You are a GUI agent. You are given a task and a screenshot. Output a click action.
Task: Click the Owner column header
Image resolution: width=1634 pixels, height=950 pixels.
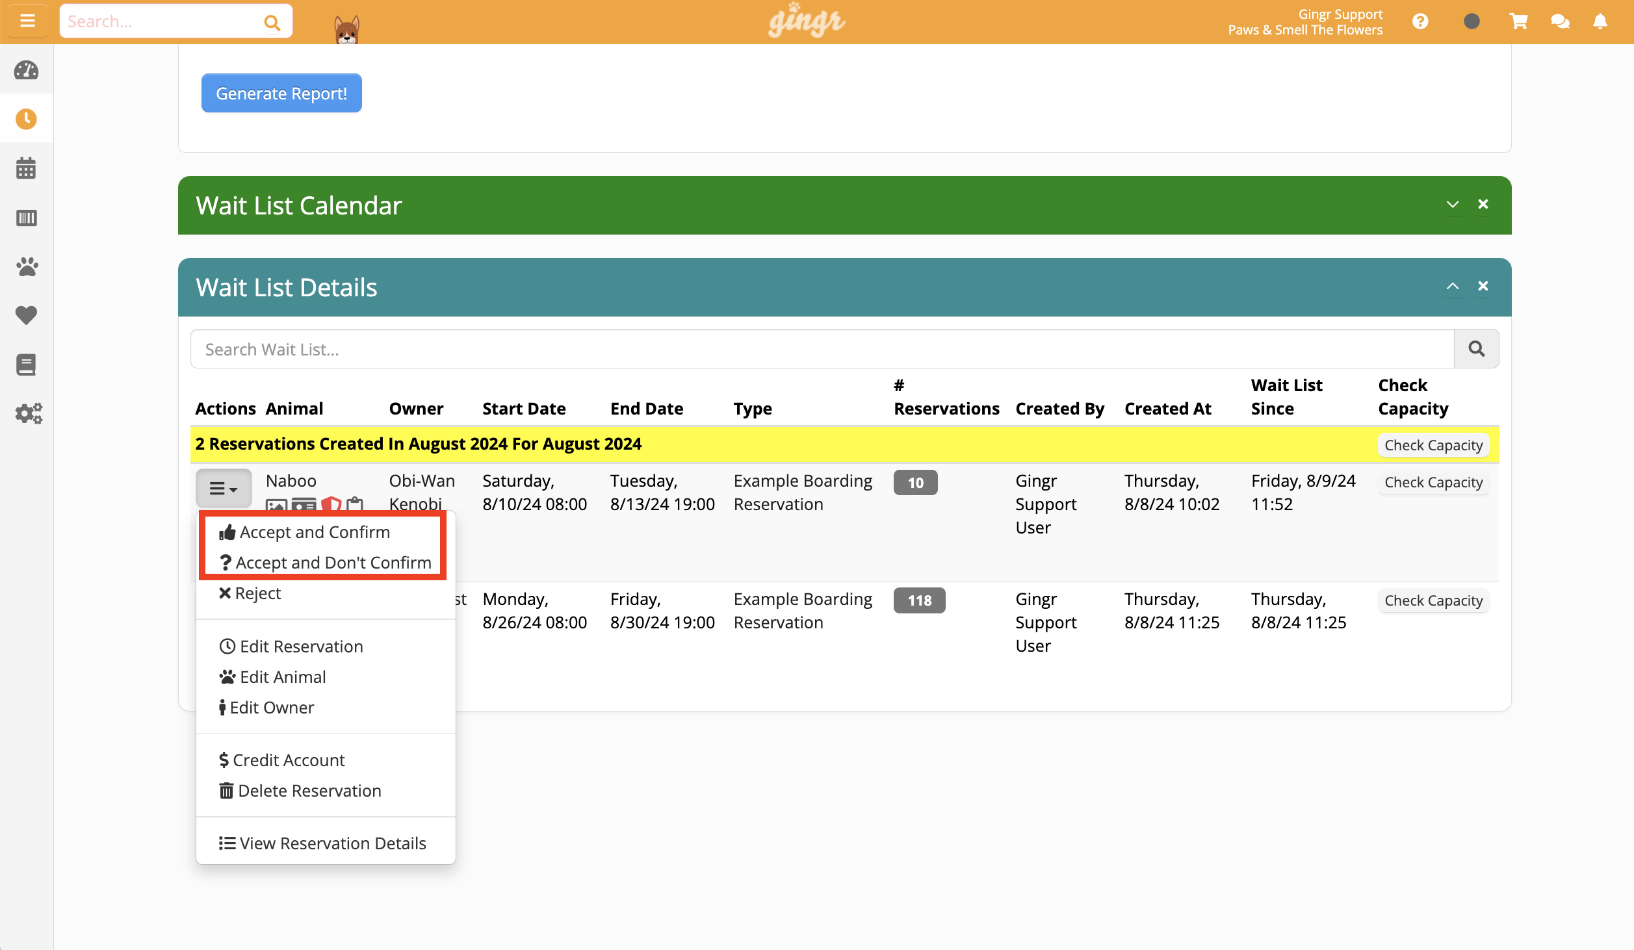click(x=416, y=409)
